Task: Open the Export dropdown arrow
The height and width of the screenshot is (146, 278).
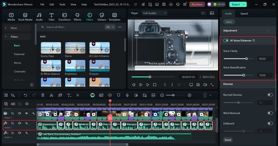Action: pyautogui.click(x=244, y=5)
